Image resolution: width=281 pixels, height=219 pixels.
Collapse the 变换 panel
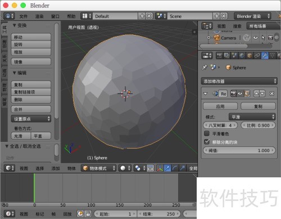14,25
